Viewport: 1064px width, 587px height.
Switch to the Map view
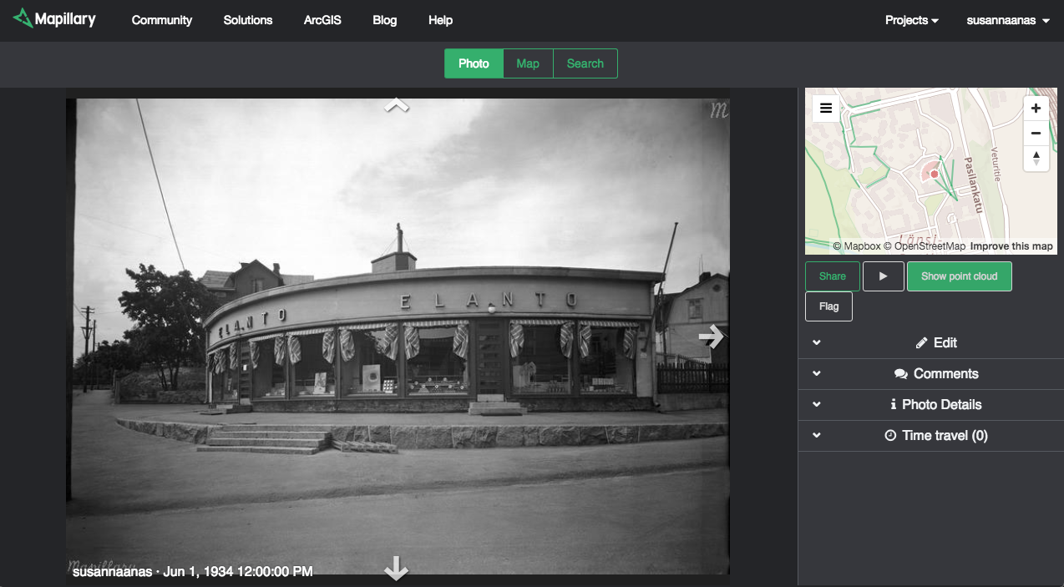click(528, 63)
